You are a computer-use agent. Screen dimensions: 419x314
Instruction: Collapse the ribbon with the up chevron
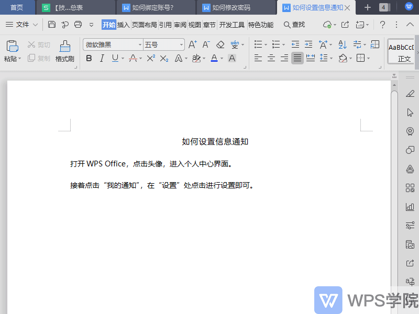(x=410, y=25)
